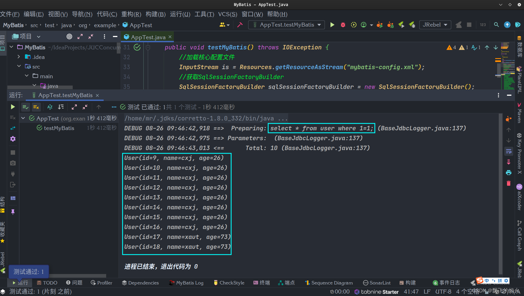The height and width of the screenshot is (296, 524).
Task: Open the user accounts dropdown in toolbar
Action: tap(224, 25)
